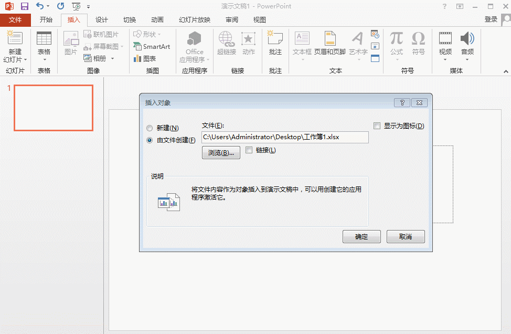The image size is (511, 334).
Task: Switch to the Home (开始) tab
Action: [x=46, y=20]
